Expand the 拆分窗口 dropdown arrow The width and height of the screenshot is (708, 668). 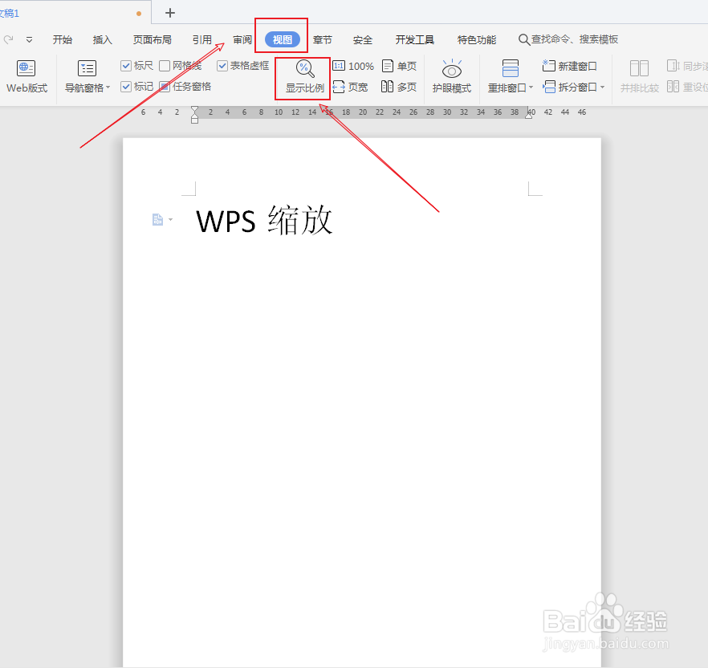coord(602,88)
